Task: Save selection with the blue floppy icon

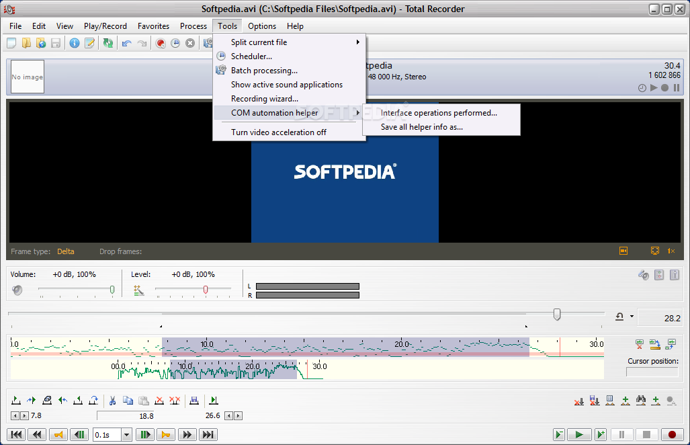Action: (193, 400)
